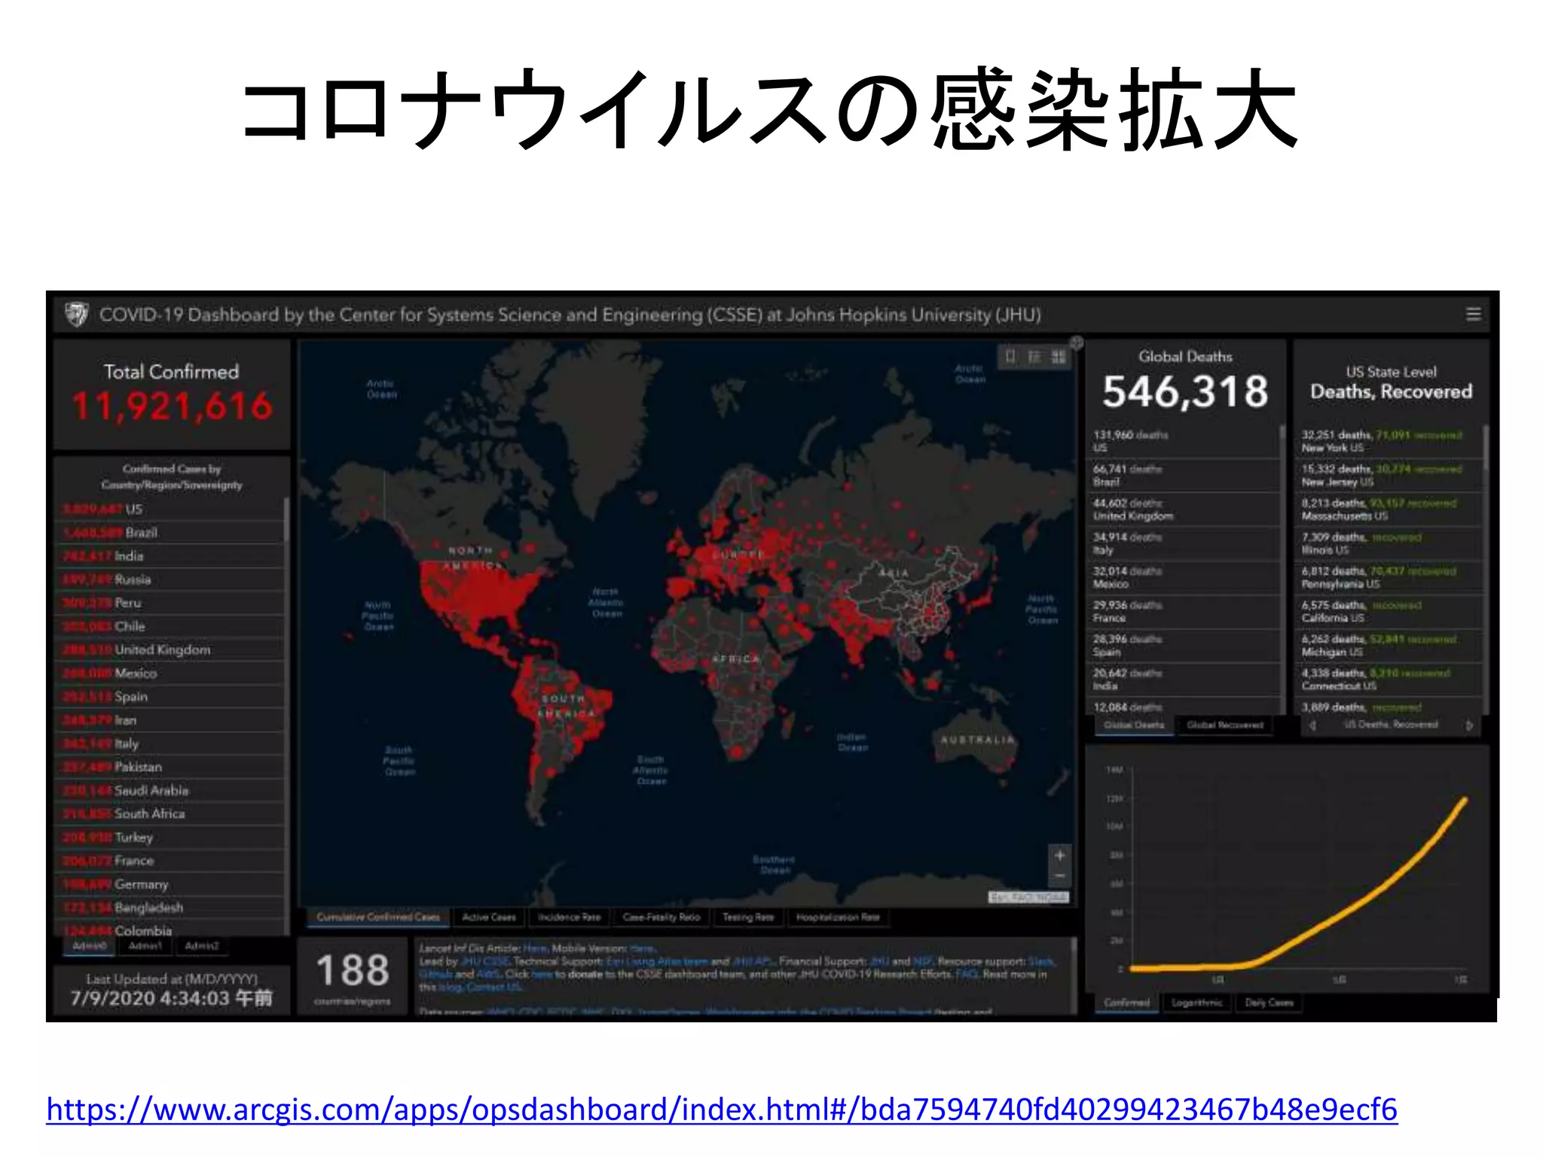Switch to Global Recovered tab
The width and height of the screenshot is (1543, 1157).
[1224, 725]
